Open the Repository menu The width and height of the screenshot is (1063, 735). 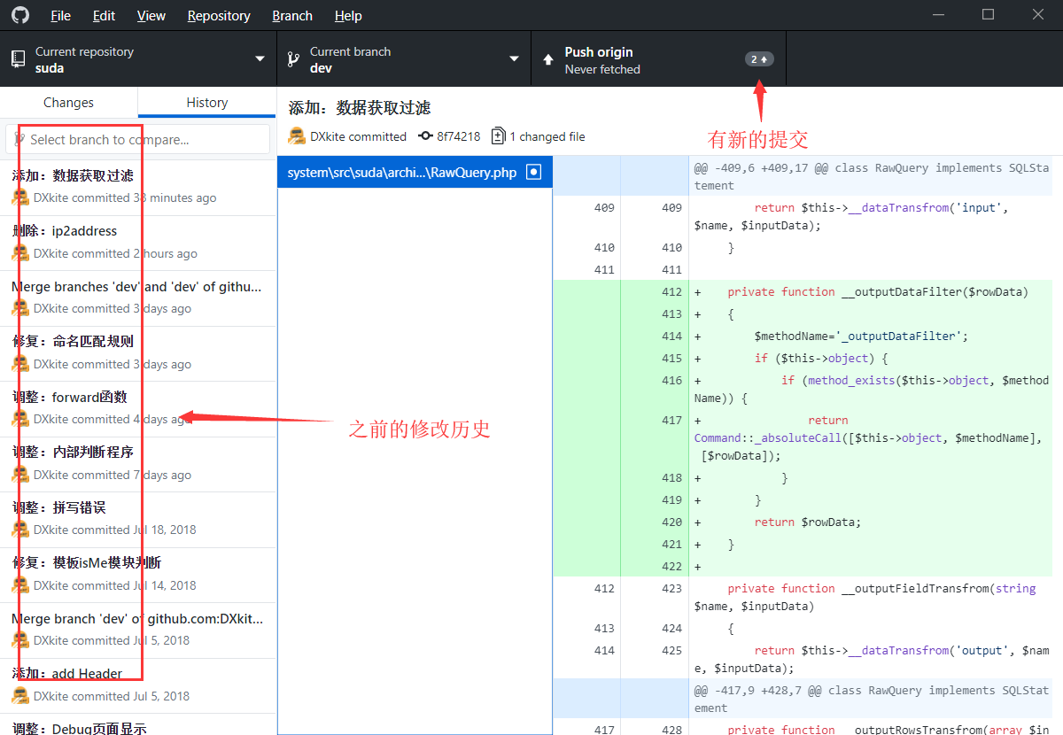coord(219,16)
